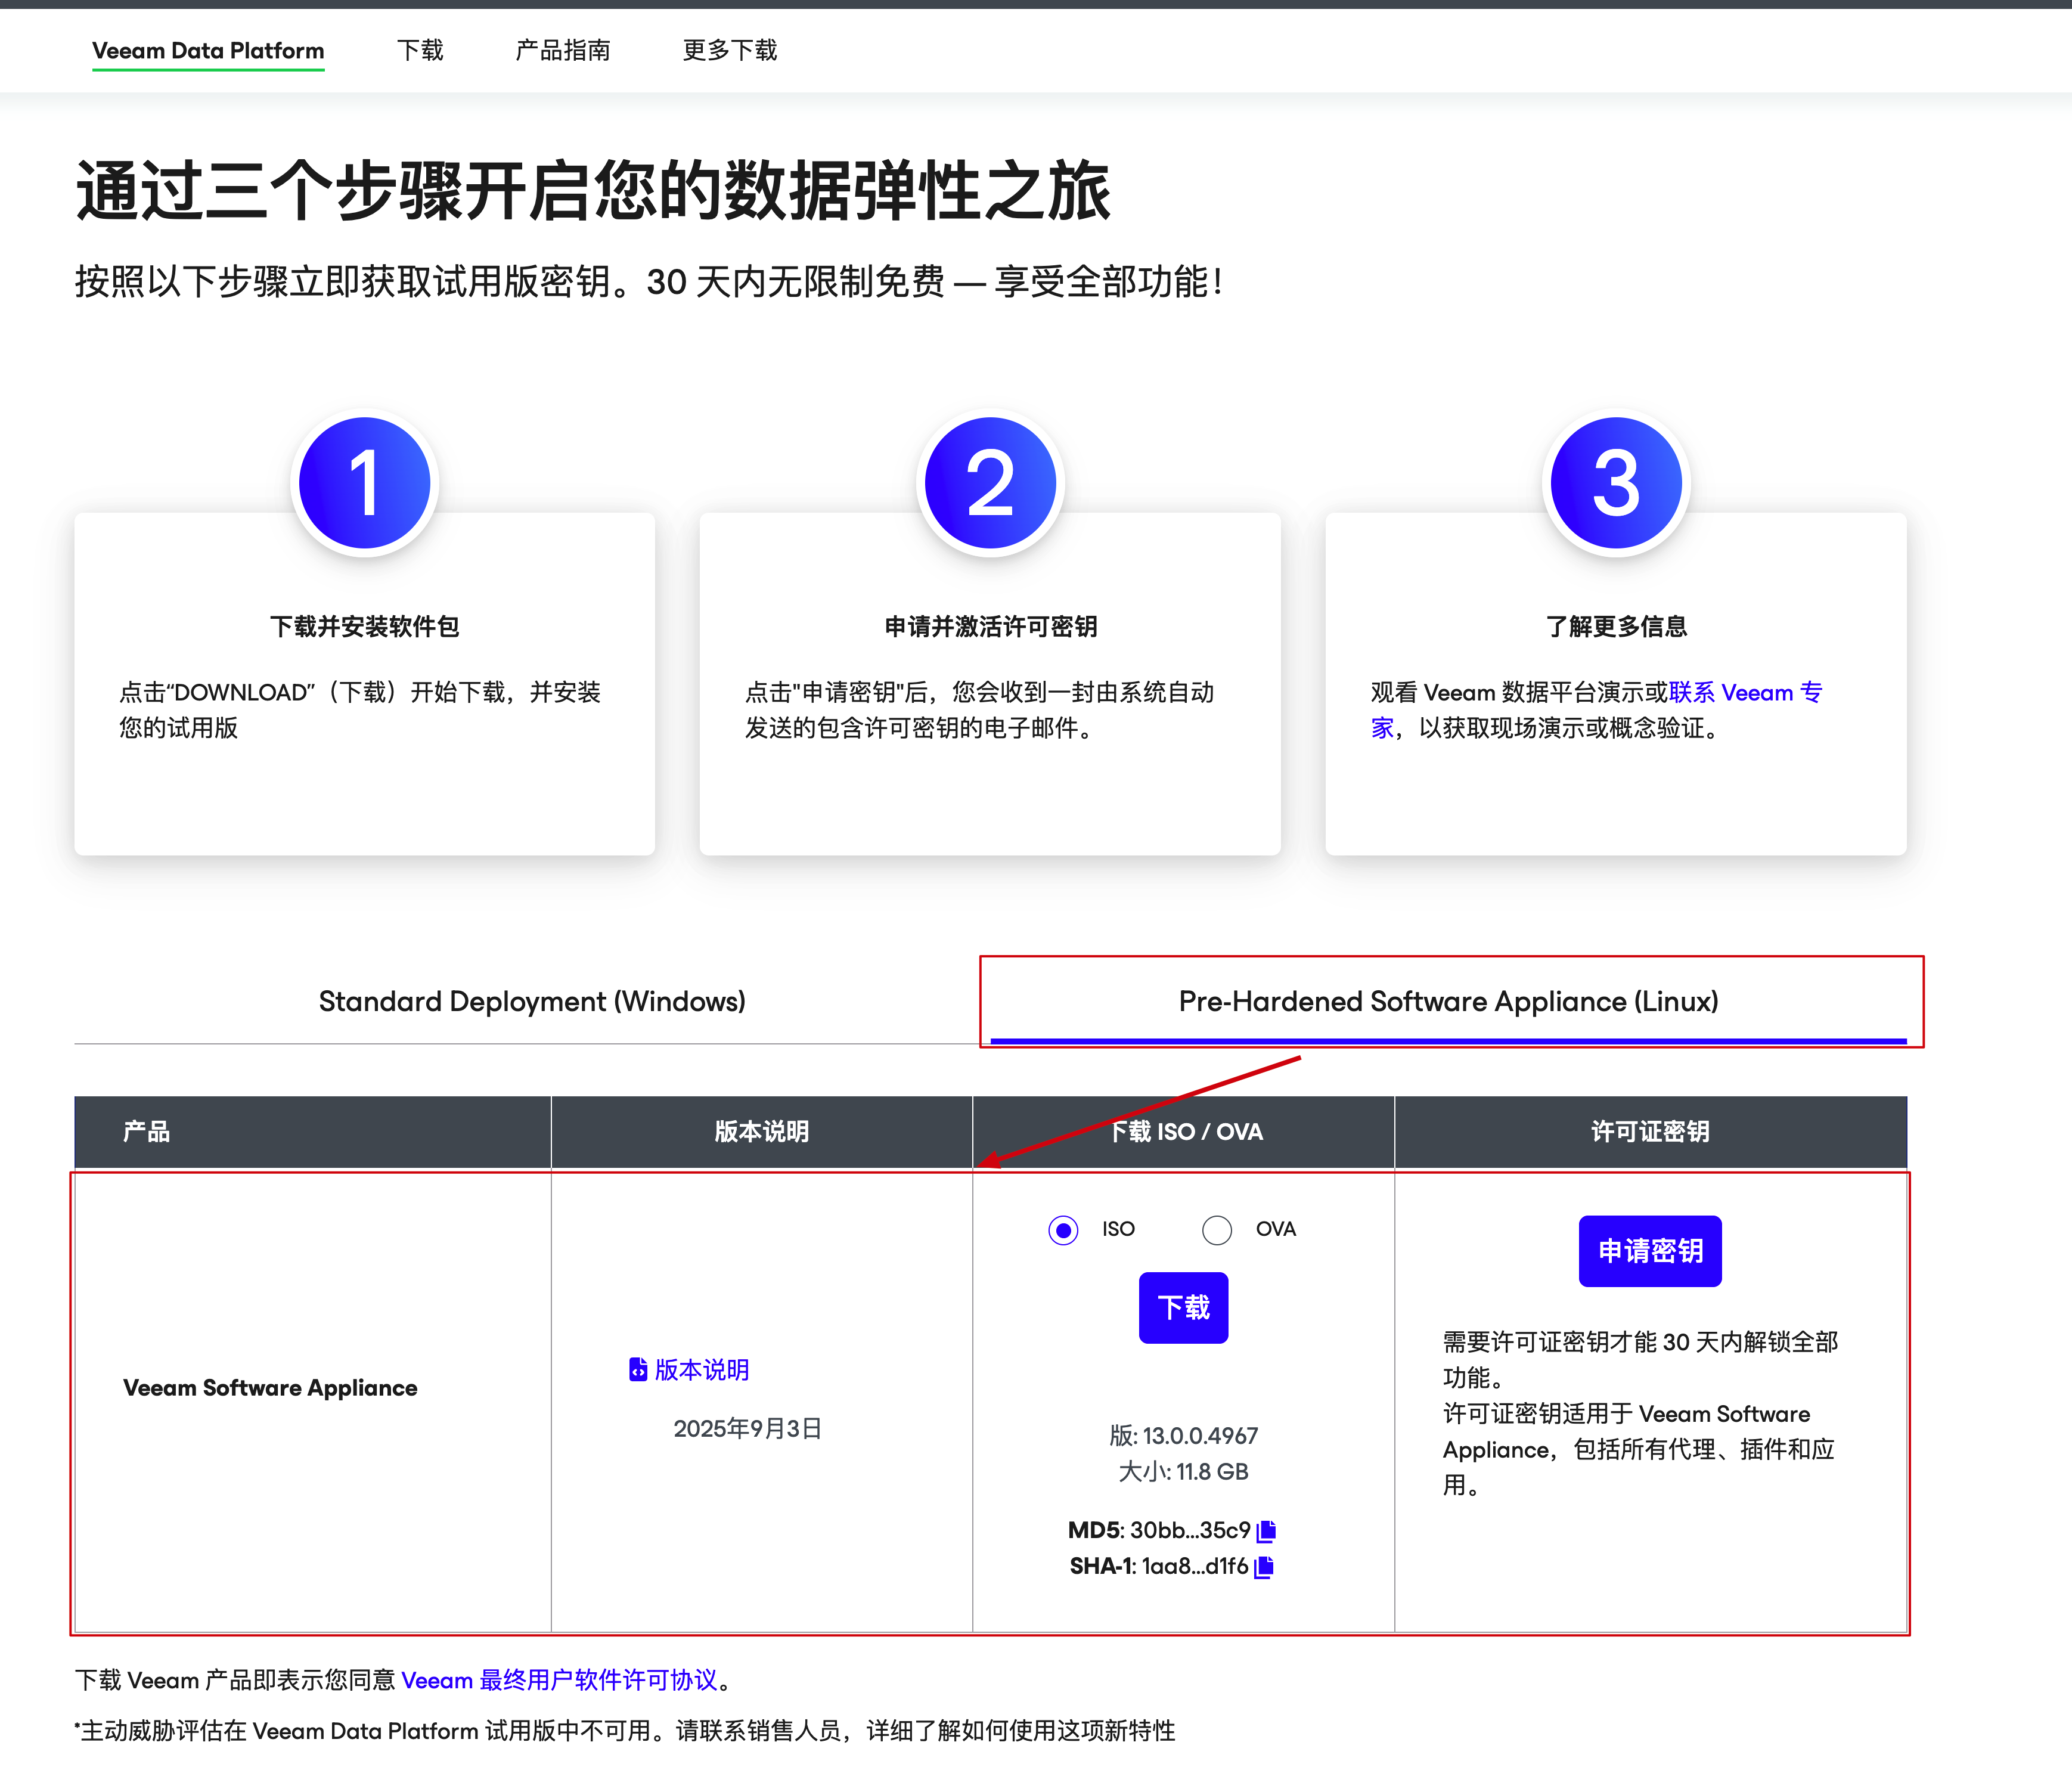Switch to Pre-Hardened Software Appliance (Linux) tab

click(1448, 1001)
